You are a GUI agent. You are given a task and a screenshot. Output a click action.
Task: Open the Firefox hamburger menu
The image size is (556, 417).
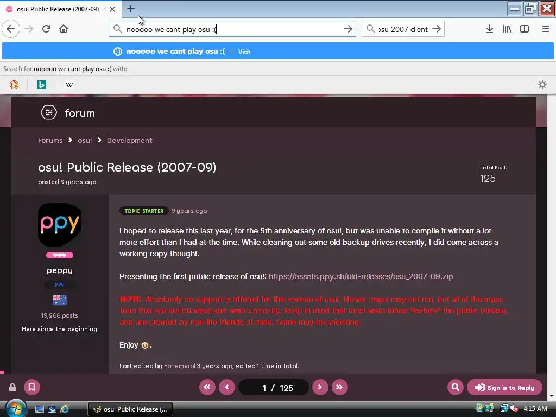[545, 29]
